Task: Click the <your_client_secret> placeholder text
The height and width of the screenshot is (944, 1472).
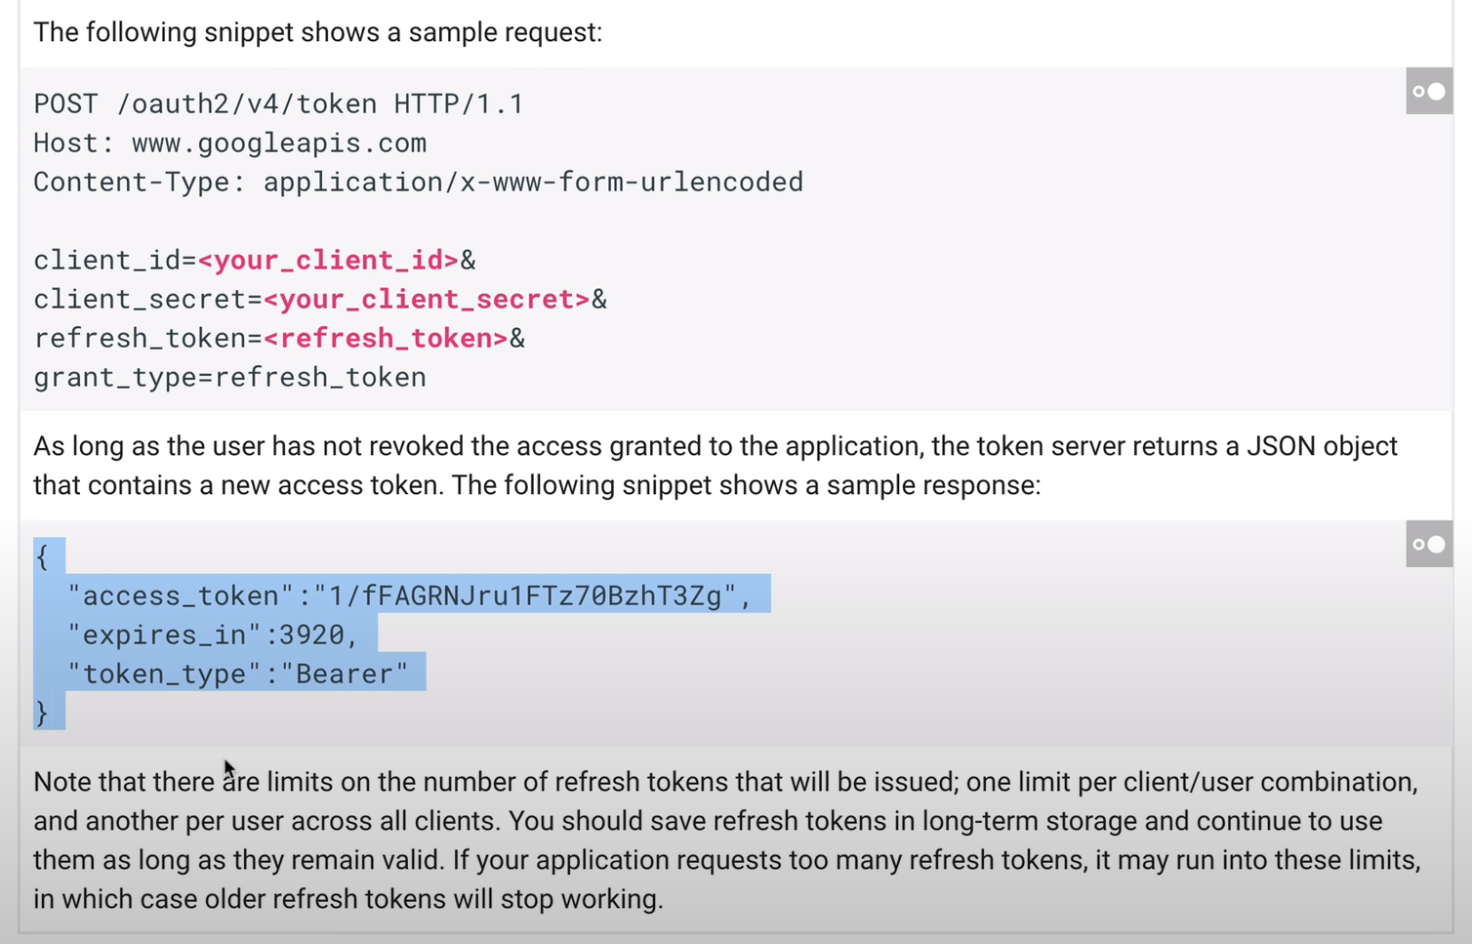Action: 427,300
